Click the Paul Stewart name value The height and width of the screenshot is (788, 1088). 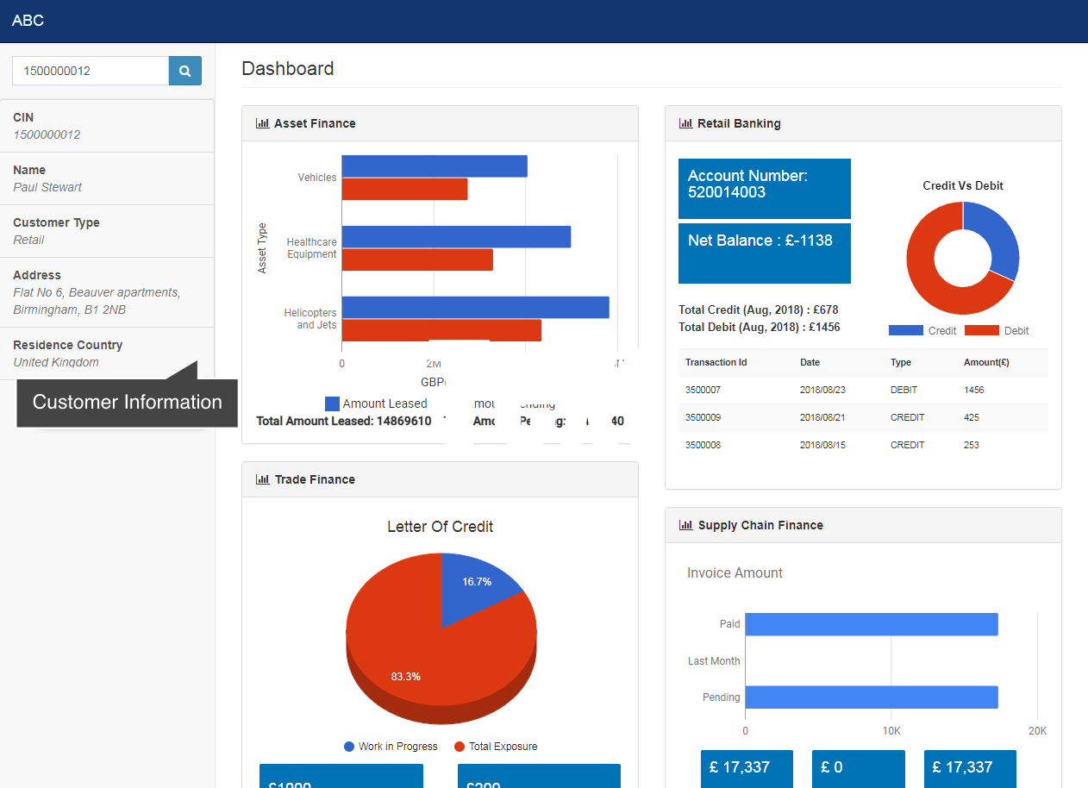coord(47,187)
